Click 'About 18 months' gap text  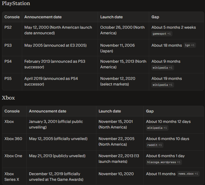[x=167, y=45]
